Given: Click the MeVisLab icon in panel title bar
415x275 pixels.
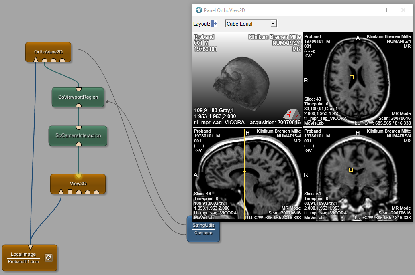Looking at the screenshot, I should tap(198, 10).
